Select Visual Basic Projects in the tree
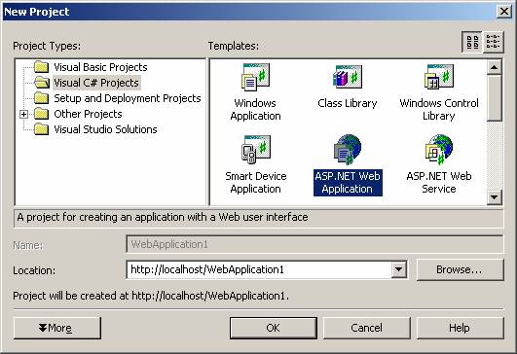 click(100, 67)
